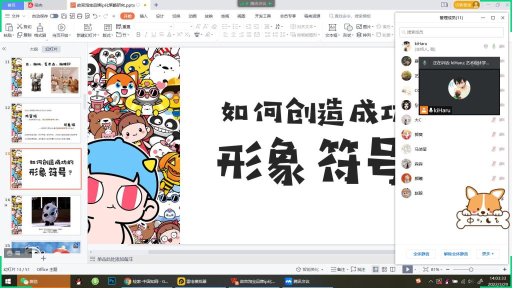Toggle Italic formatting

point(146,34)
